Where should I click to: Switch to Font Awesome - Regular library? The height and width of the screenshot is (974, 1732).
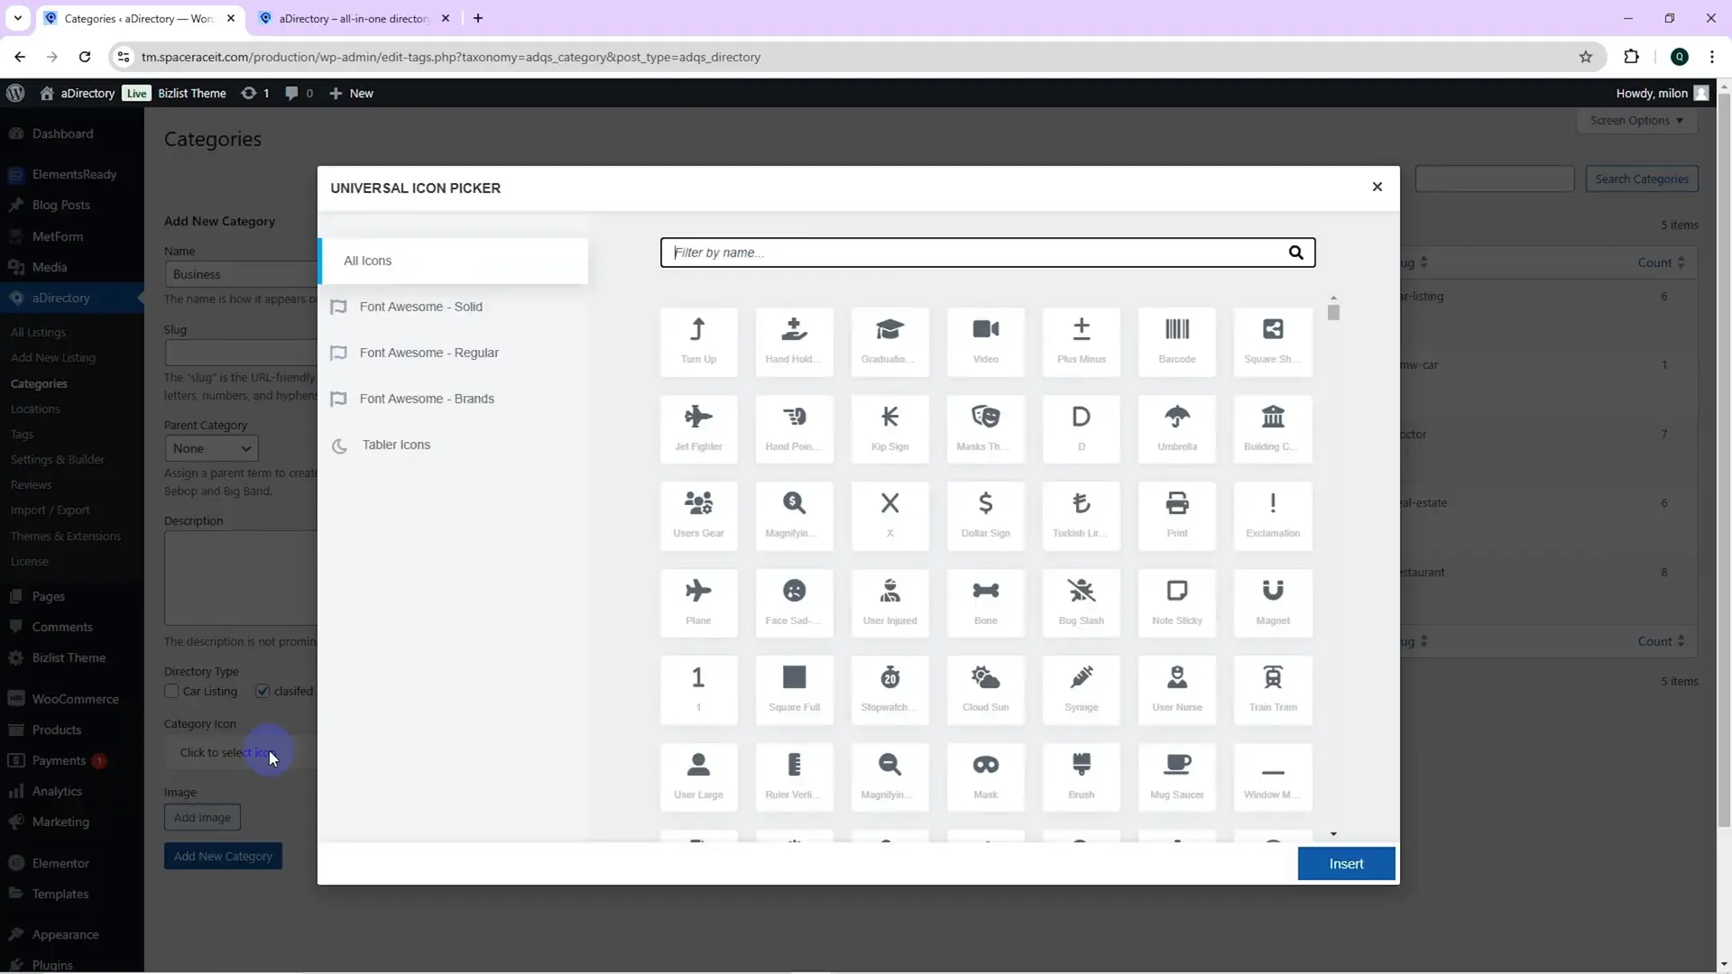click(x=454, y=353)
